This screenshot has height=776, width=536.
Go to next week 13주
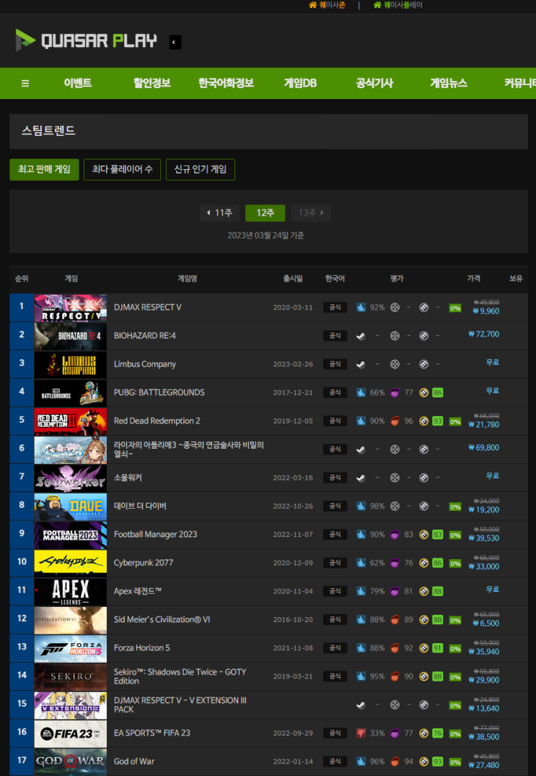click(311, 213)
